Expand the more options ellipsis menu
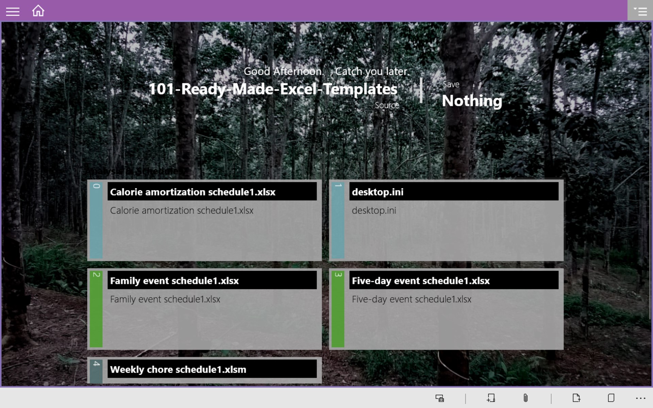 640,398
